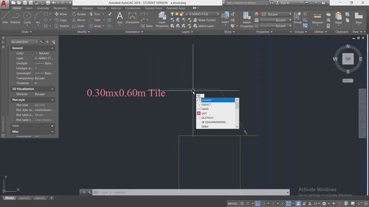Toggle snap mode in status bar
Viewport: 369px width, 207px height.
click(x=248, y=204)
